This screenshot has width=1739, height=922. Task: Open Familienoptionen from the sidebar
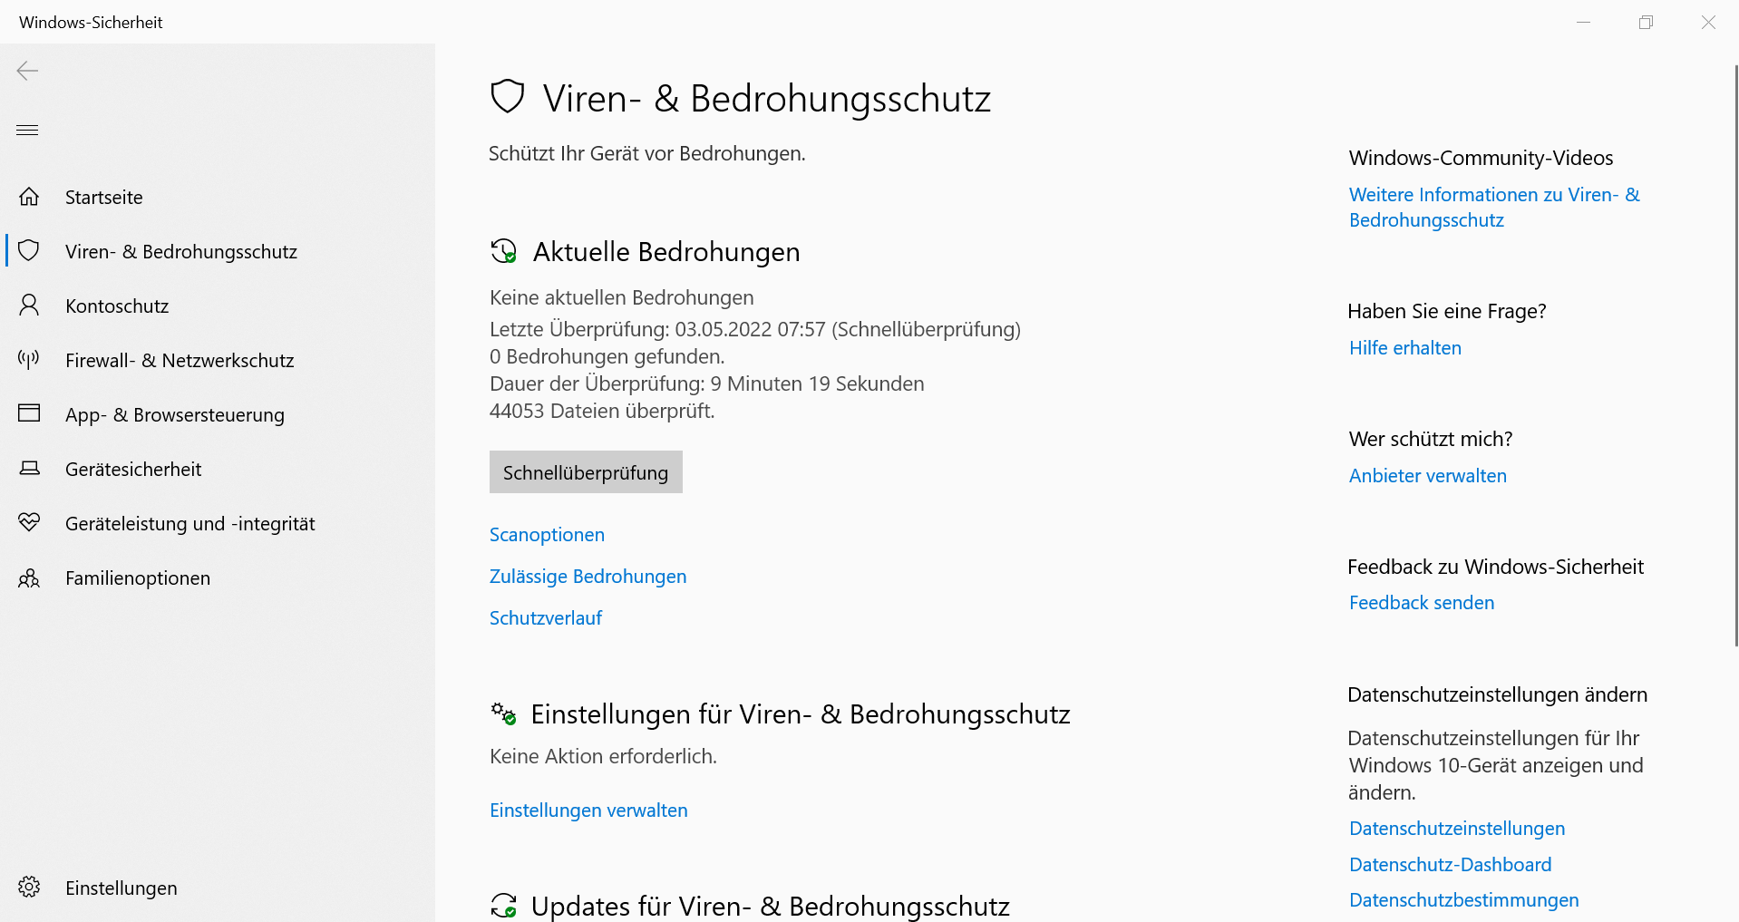[137, 577]
